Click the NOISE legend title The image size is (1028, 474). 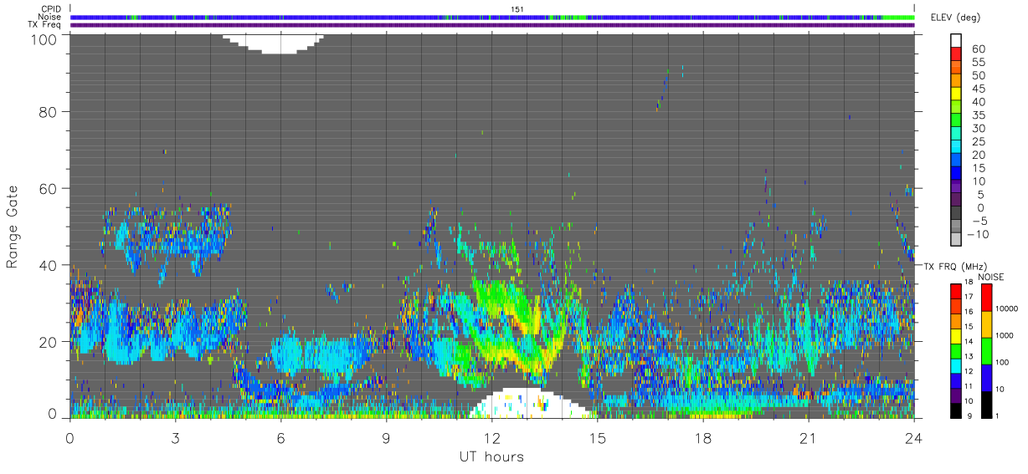click(x=991, y=277)
